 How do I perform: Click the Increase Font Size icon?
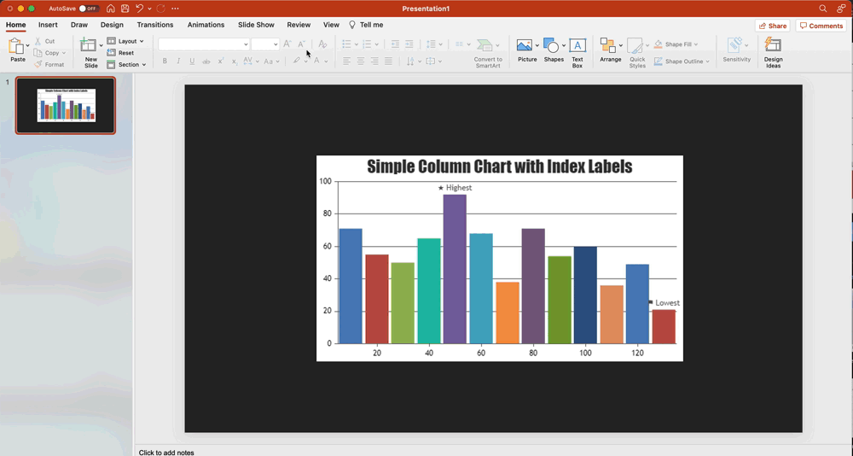[287, 44]
